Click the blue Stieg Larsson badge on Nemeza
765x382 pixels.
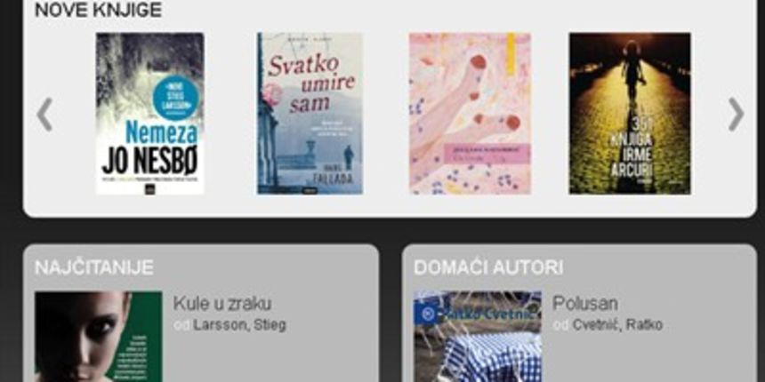click(175, 98)
